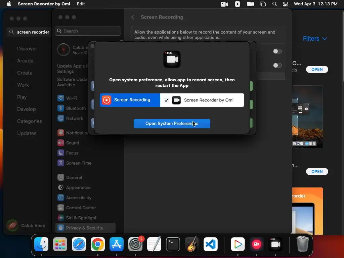344x258 pixels.
Task: Open Trash from the Dock
Action: tap(303, 244)
